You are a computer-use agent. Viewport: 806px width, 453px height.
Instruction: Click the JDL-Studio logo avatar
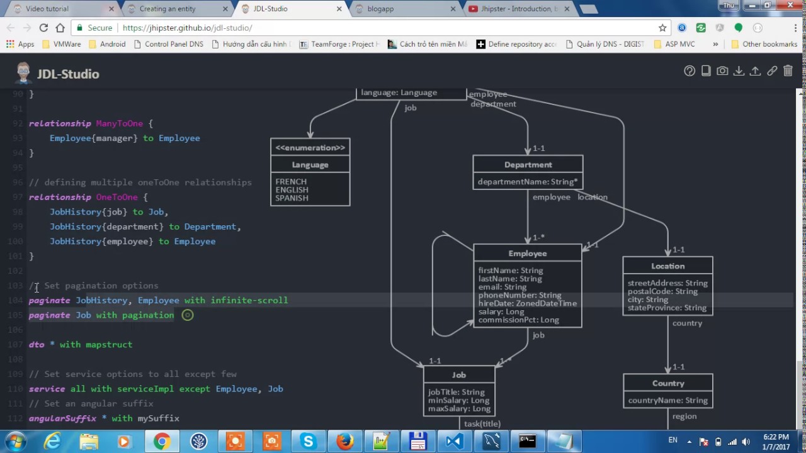point(23,73)
